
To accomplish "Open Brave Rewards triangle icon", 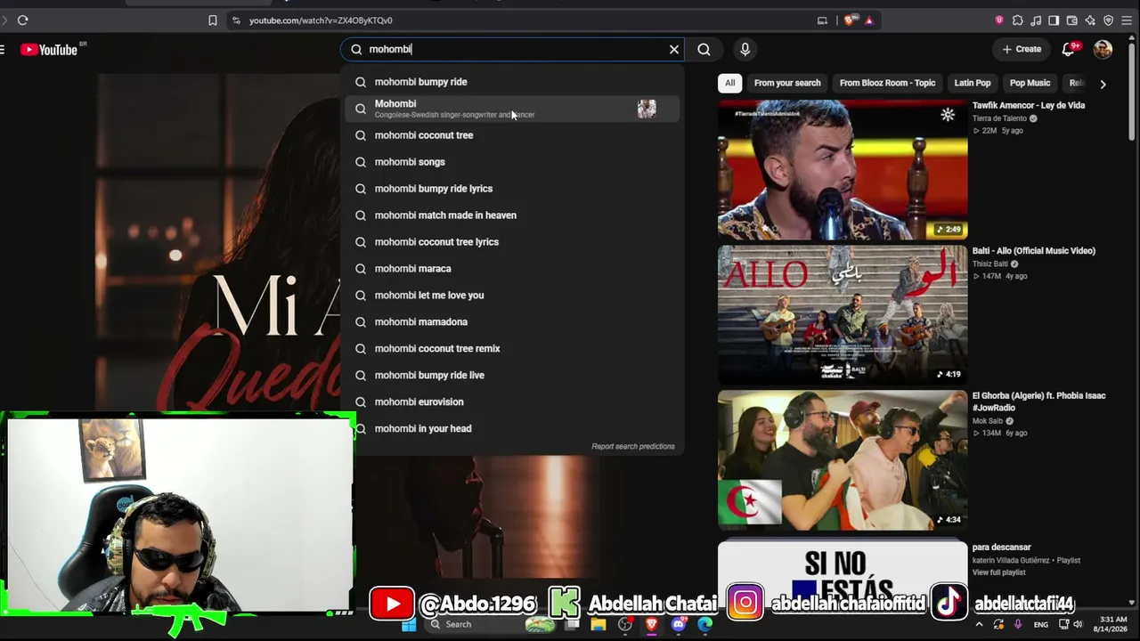I will tap(869, 20).
